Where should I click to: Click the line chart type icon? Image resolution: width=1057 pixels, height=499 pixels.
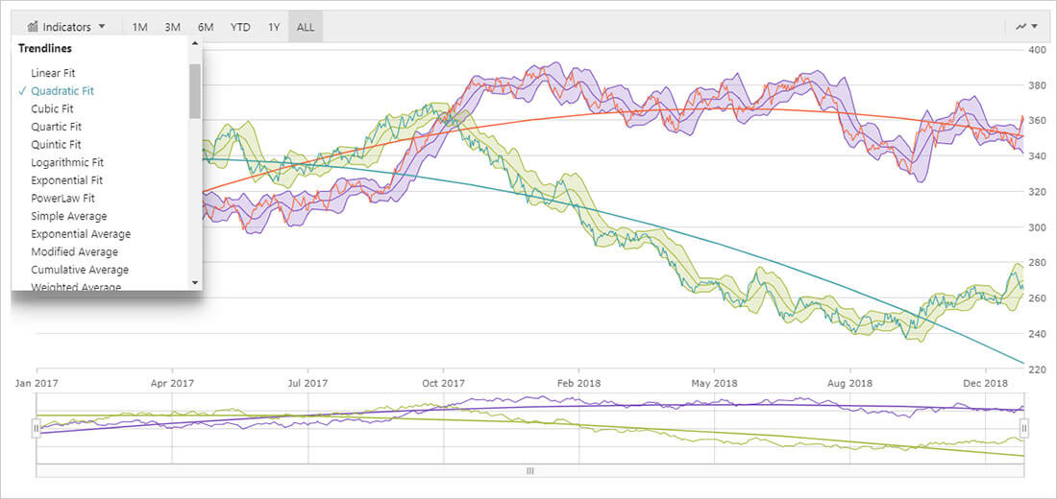pyautogui.click(x=1020, y=27)
